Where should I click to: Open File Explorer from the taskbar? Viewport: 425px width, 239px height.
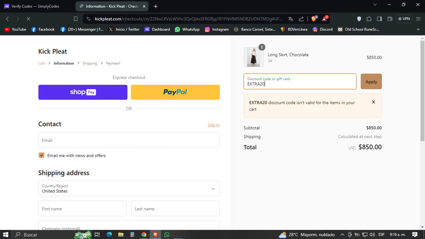[x=121, y=234]
